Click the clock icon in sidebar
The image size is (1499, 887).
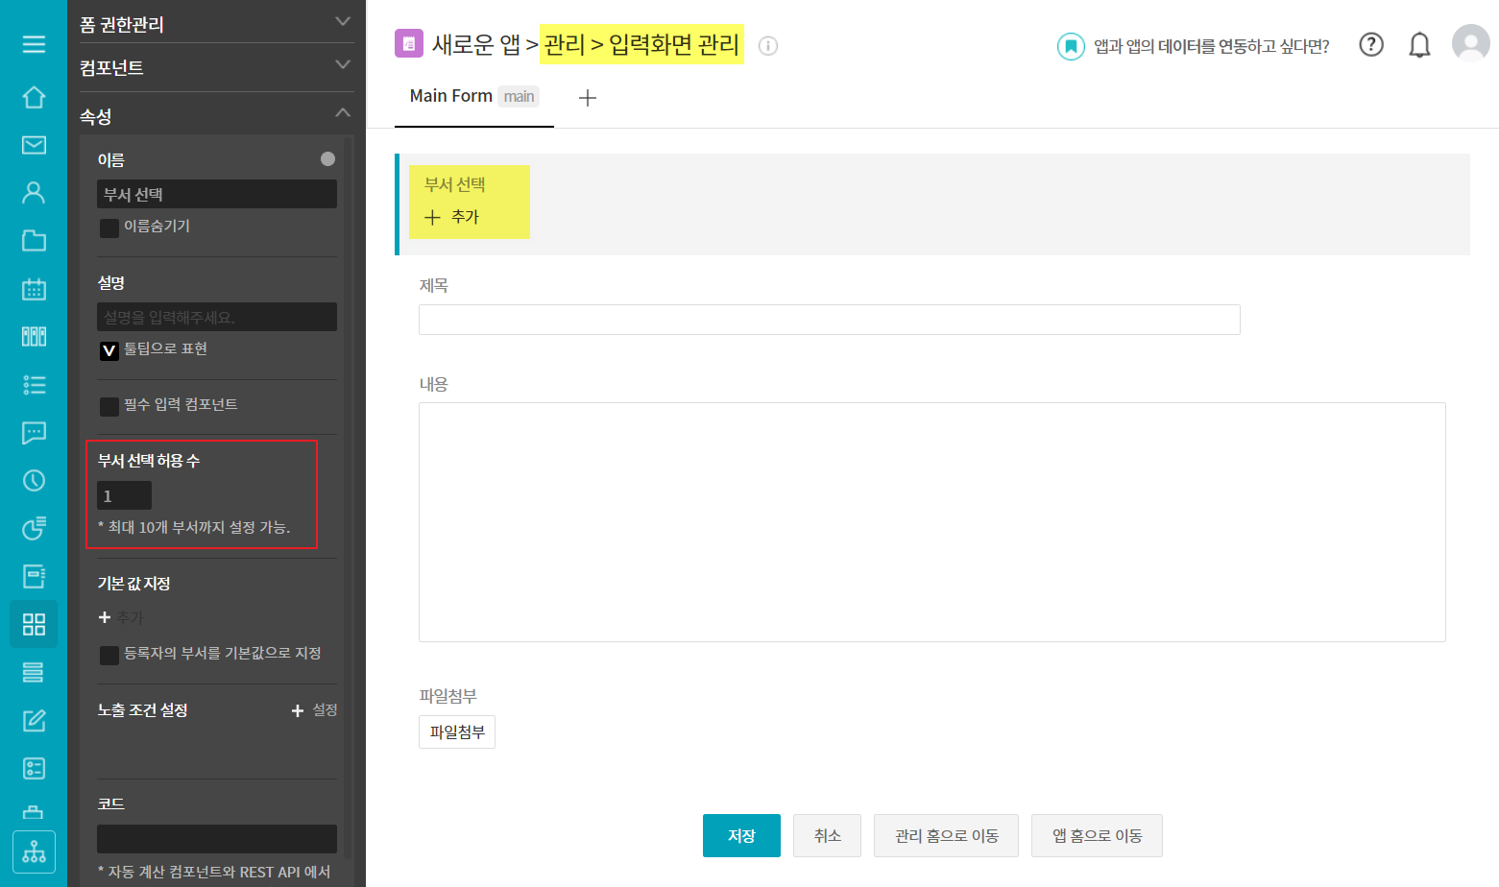tap(34, 480)
